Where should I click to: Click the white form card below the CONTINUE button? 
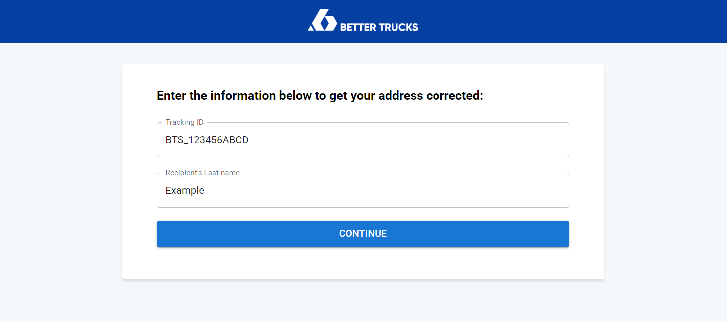pos(363,264)
